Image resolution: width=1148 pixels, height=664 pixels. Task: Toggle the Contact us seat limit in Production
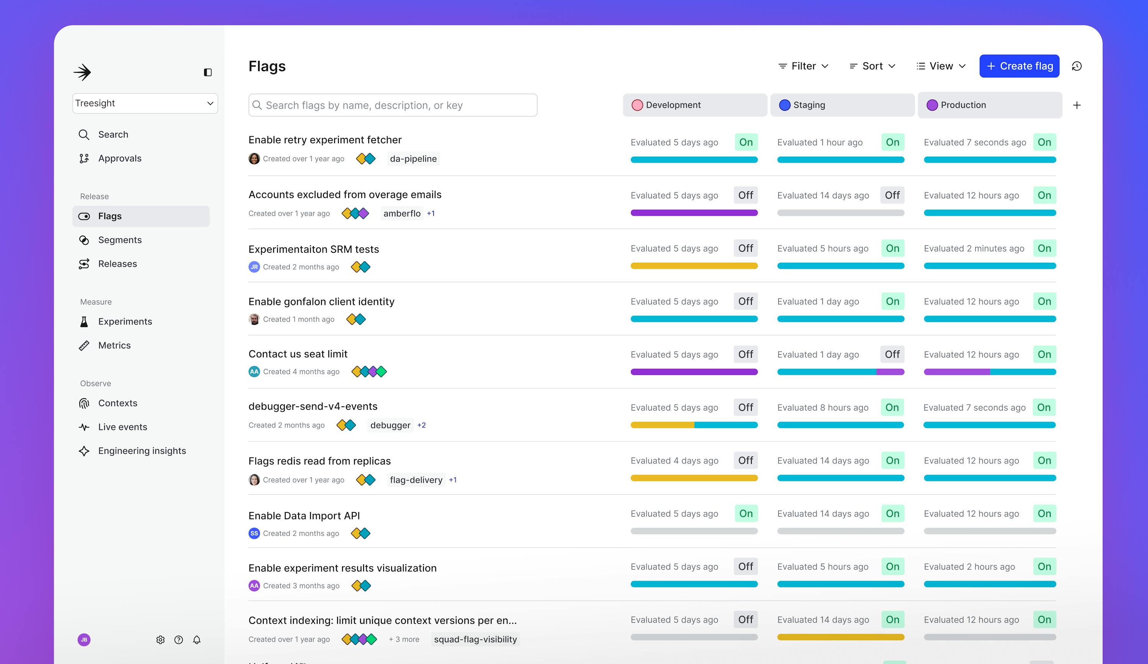(1045, 354)
